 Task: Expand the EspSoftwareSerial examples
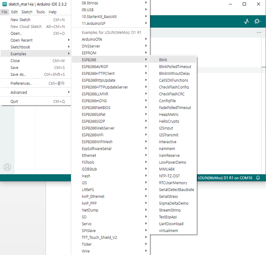point(111,149)
